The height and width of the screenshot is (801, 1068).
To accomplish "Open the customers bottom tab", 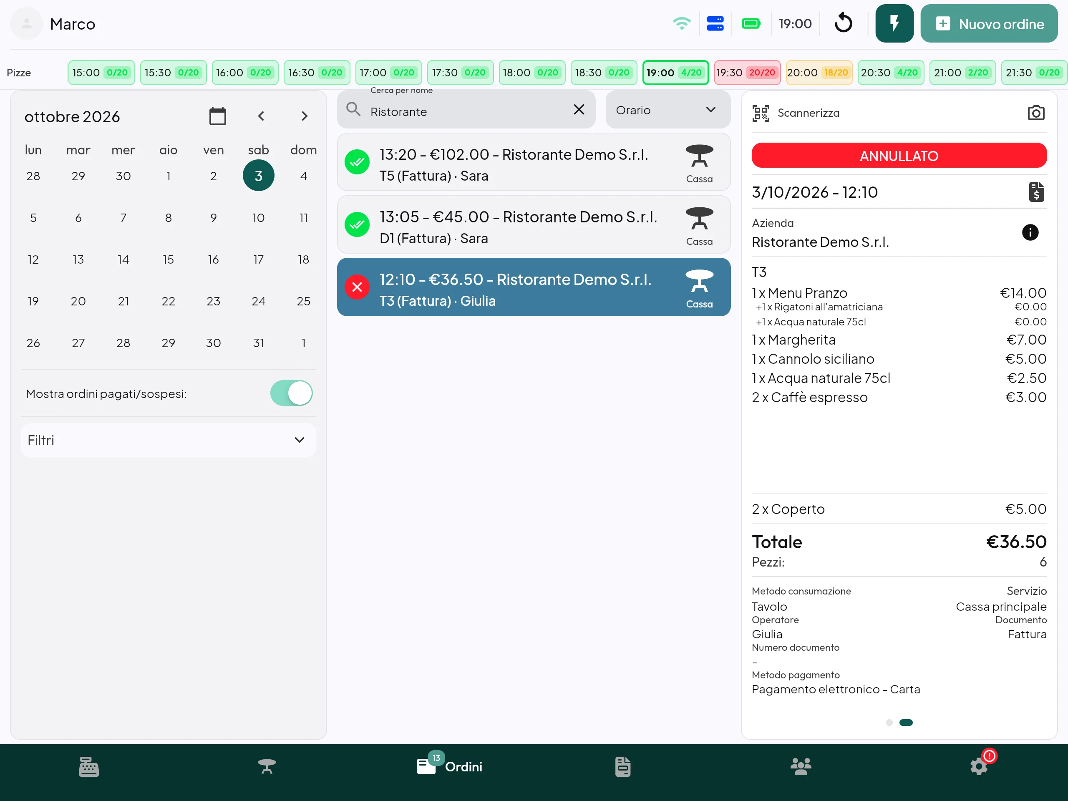I will tap(801, 766).
